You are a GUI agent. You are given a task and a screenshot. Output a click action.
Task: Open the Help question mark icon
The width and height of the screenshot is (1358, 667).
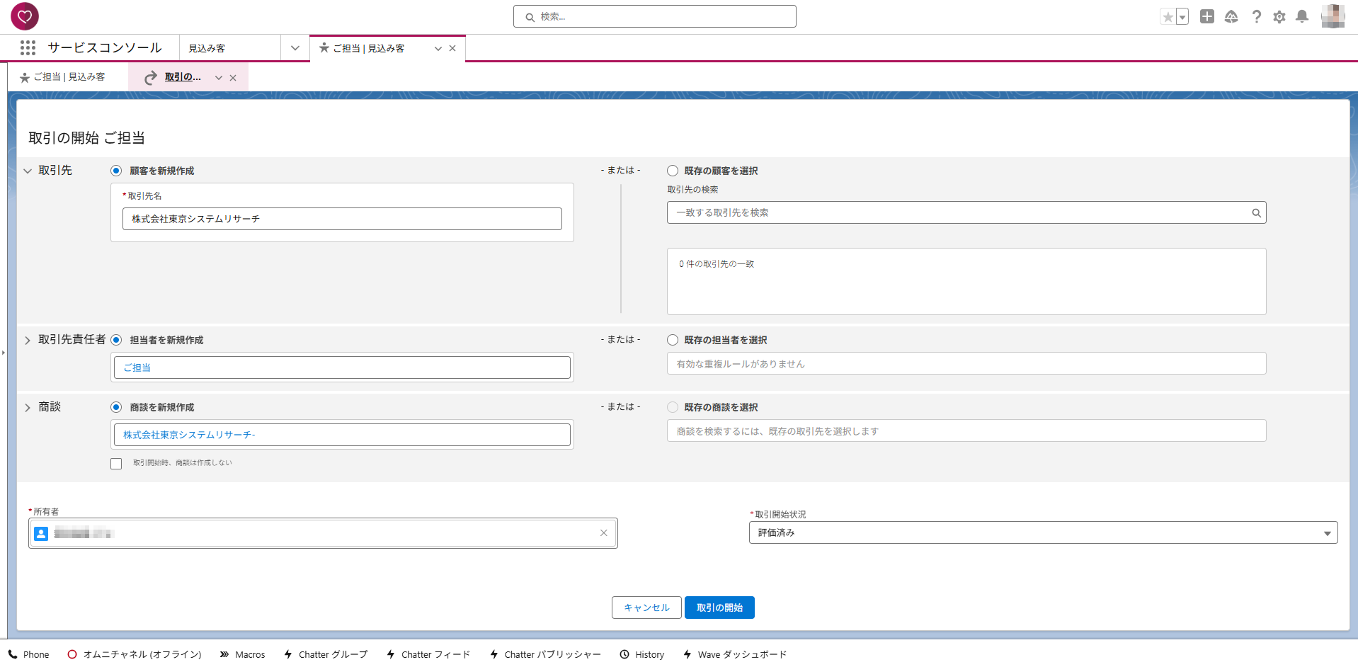pos(1256,16)
